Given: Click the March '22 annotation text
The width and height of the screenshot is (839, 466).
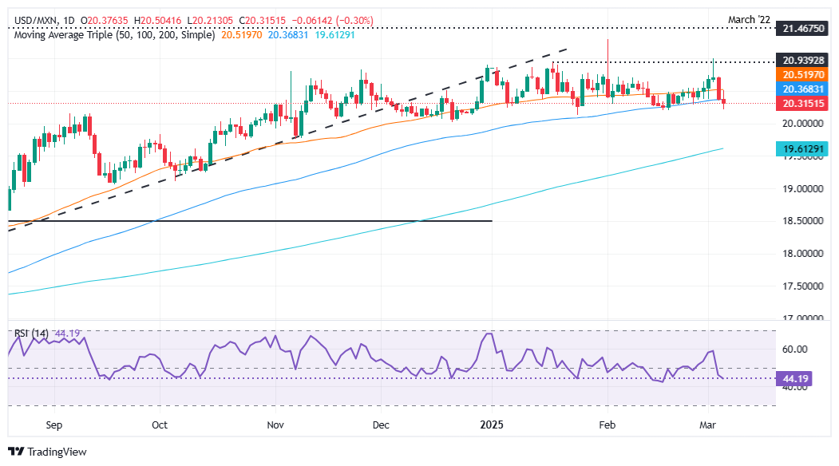Looking at the screenshot, I should coord(750,19).
